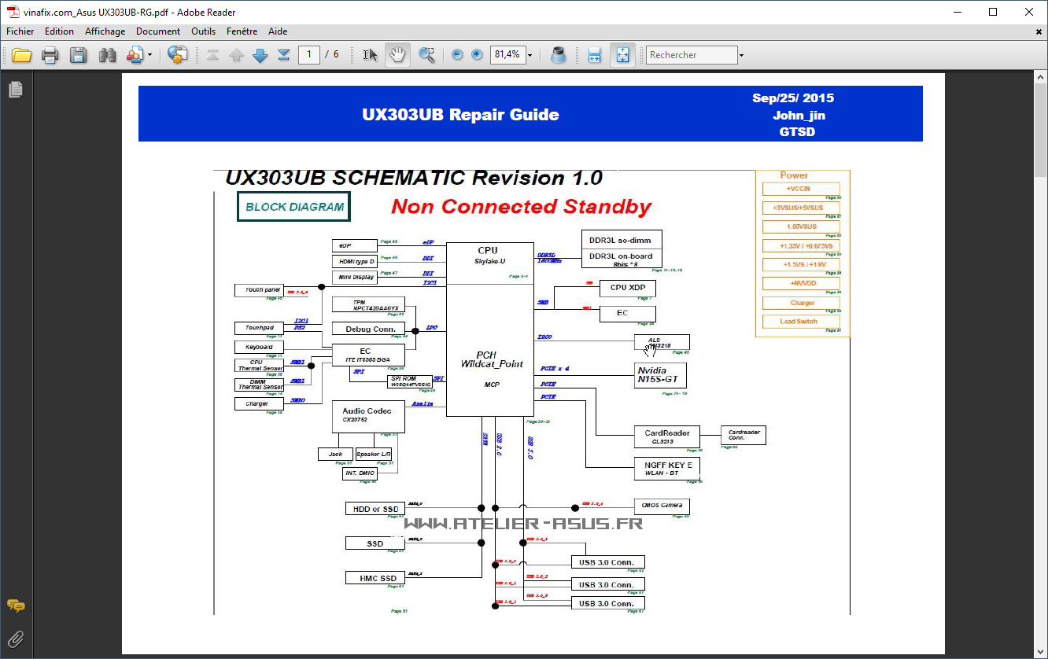The height and width of the screenshot is (659, 1048).
Task: Click the Save floppy disk icon
Action: tap(79, 55)
